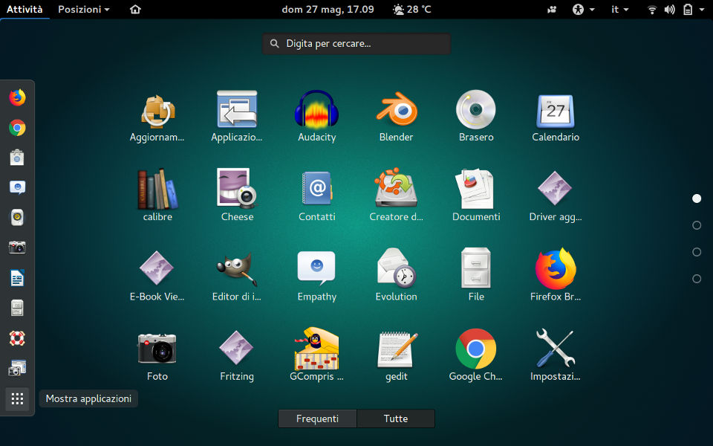Click the camera photo icon in the dock

pos(17,248)
